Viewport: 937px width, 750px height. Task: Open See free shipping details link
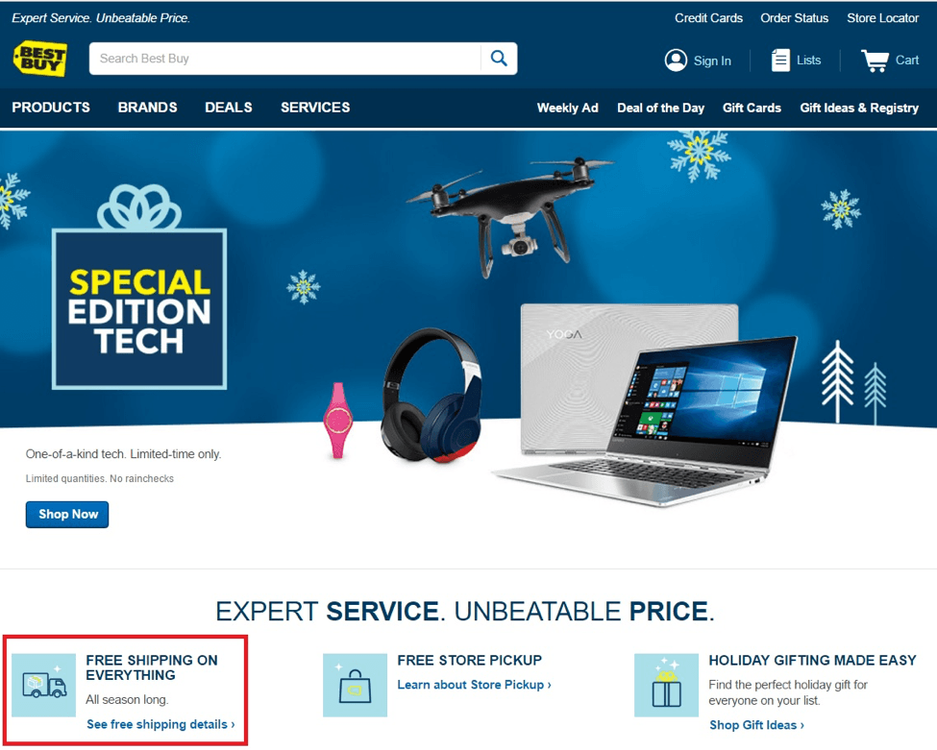(x=160, y=724)
